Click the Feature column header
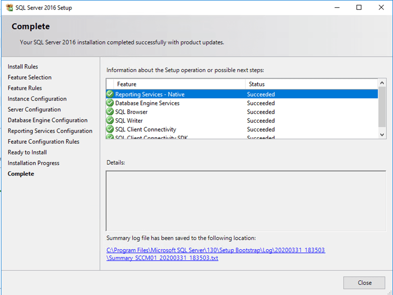This screenshot has height=295, width=393. (x=127, y=84)
